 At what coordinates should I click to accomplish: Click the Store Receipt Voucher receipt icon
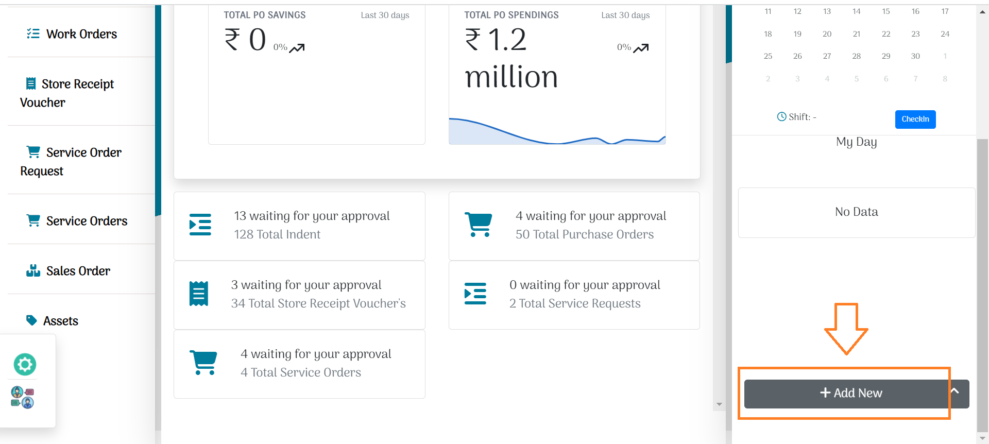pos(31,83)
